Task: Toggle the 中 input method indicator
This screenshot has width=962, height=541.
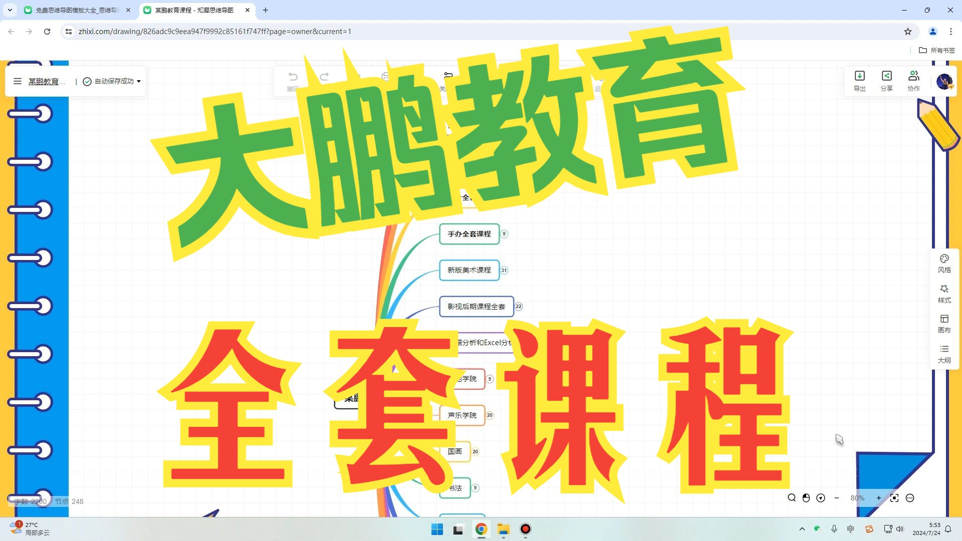Action: coord(851,529)
